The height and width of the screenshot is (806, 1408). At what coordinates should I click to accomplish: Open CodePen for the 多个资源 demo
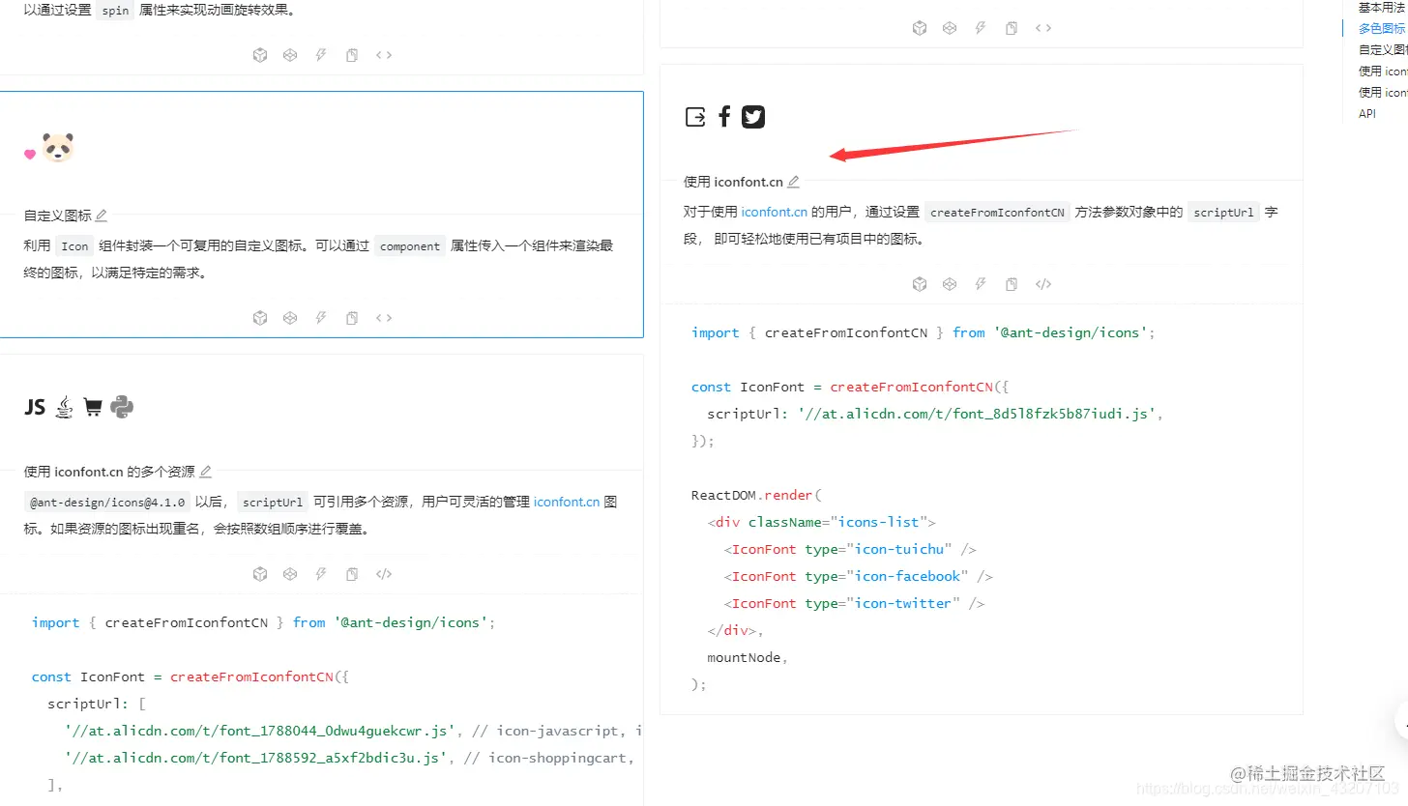click(x=289, y=574)
